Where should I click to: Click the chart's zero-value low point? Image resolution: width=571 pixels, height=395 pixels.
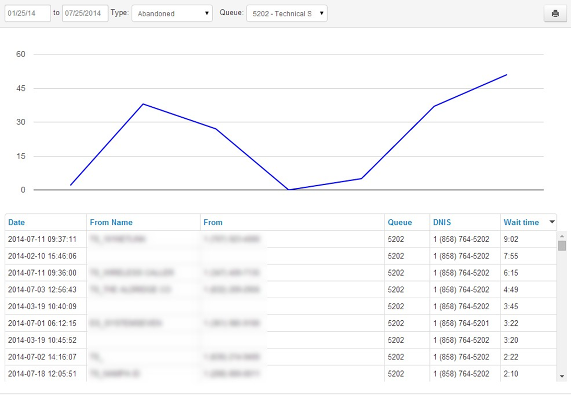(x=288, y=190)
